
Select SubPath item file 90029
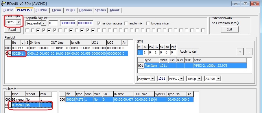click(x=71, y=99)
